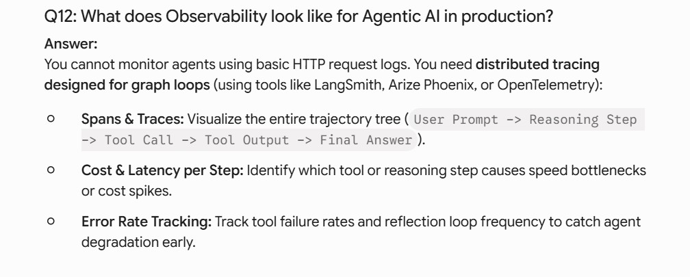The width and height of the screenshot is (690, 277).
Task: Click the bold "Answer:" label
Action: point(71,44)
